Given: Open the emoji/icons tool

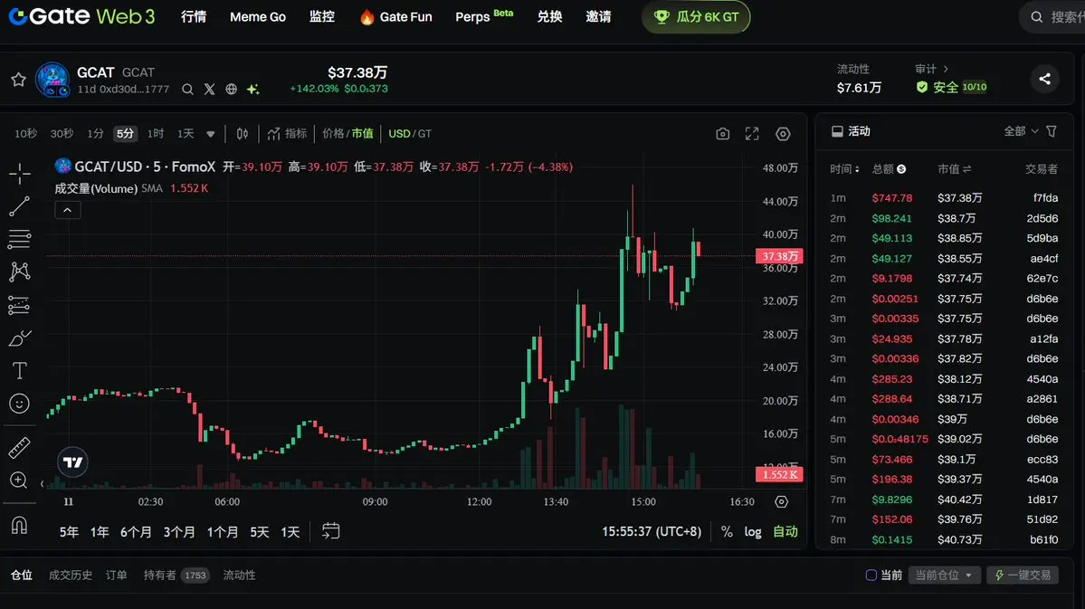Looking at the screenshot, I should pyautogui.click(x=19, y=404).
